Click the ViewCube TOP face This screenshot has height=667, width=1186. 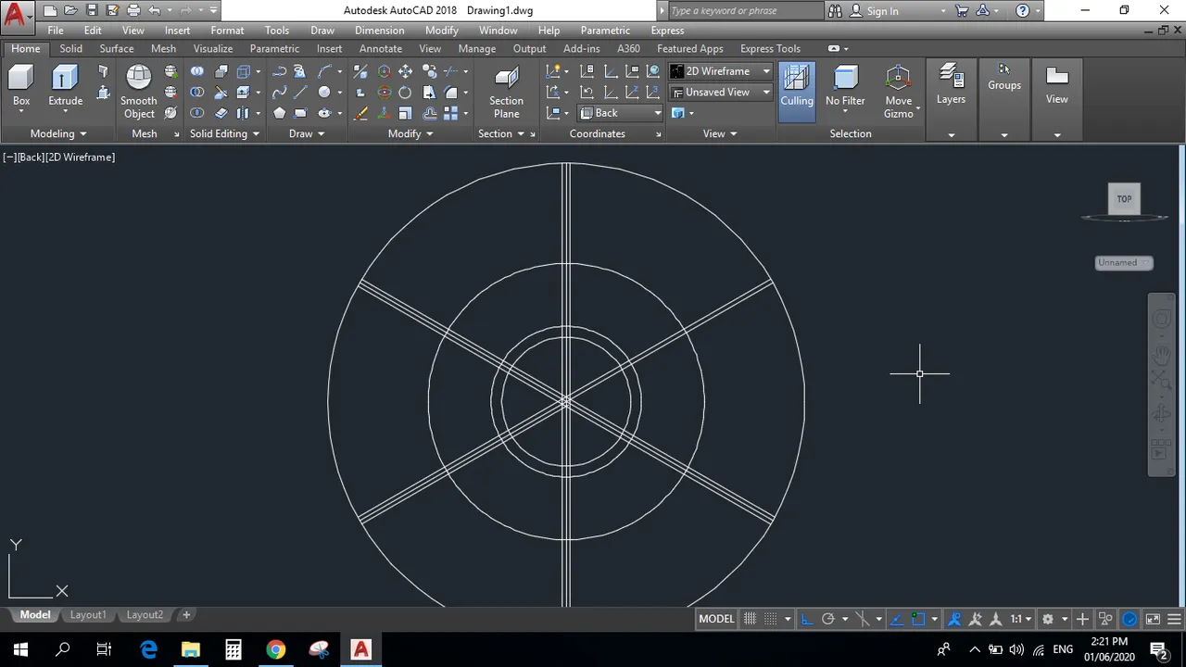(1124, 198)
